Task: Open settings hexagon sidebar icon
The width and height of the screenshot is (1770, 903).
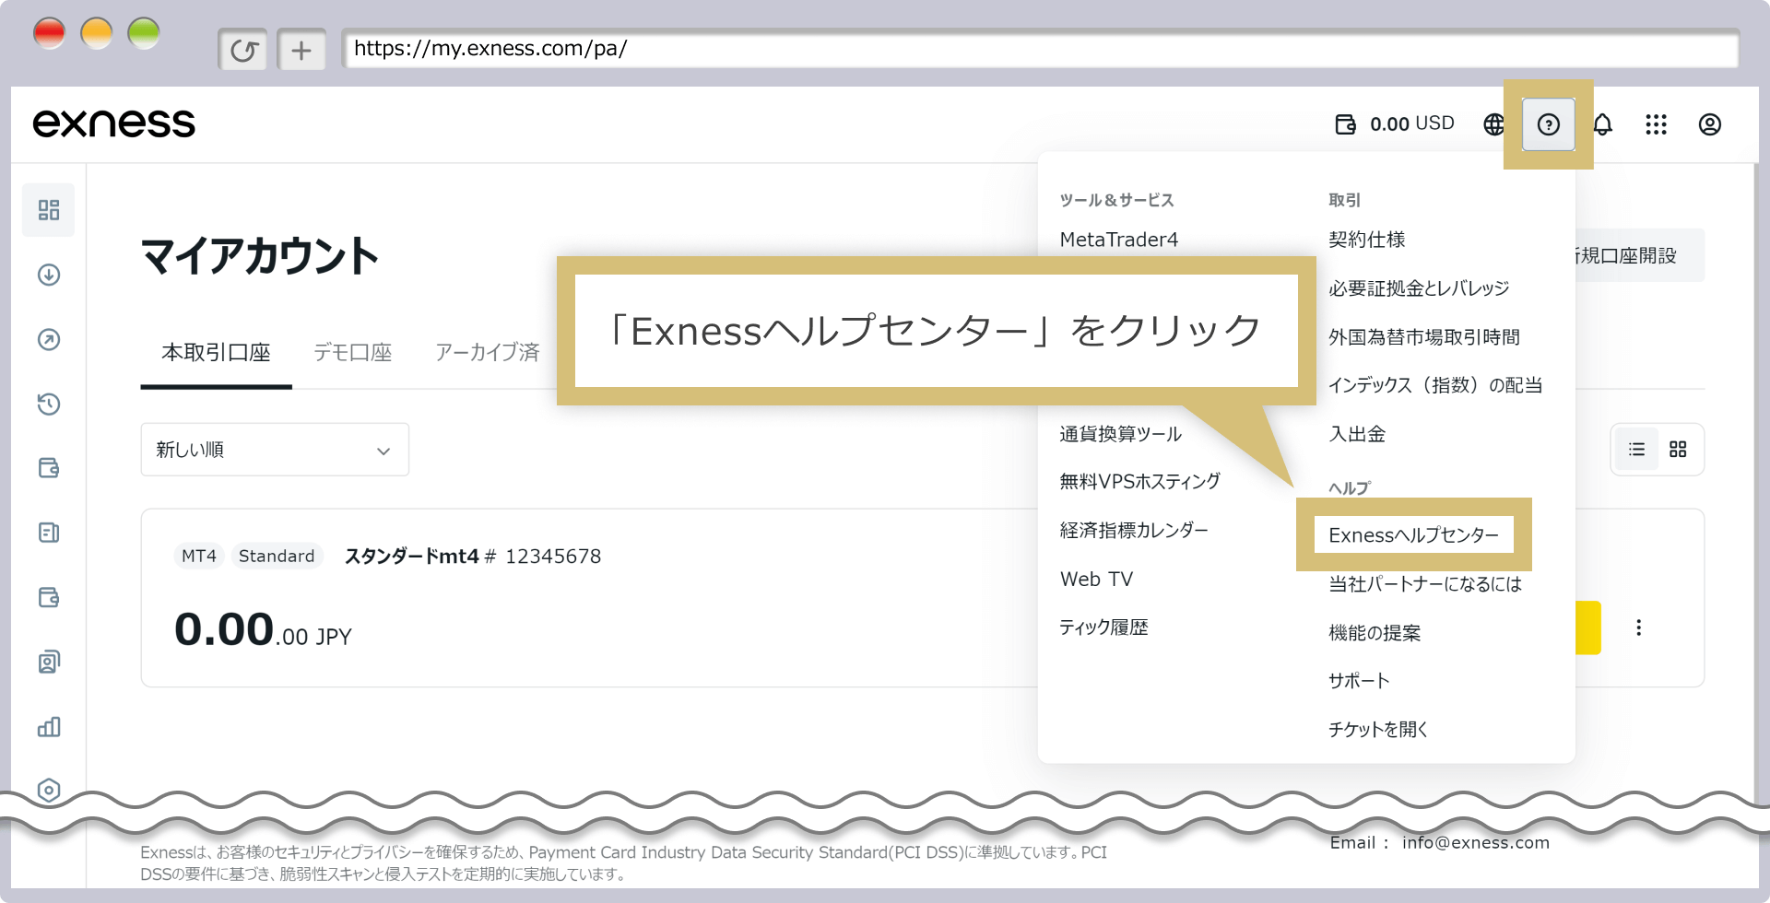Action: [49, 791]
